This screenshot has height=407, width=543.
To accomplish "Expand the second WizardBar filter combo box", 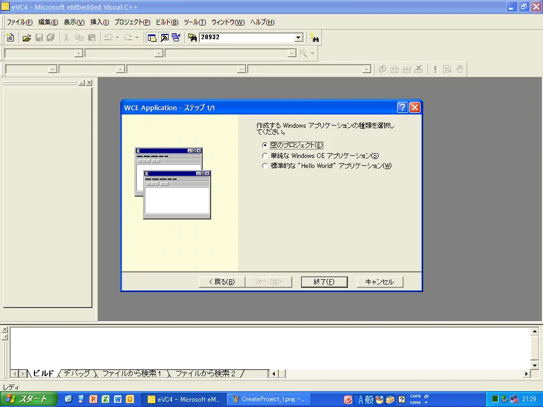I will pos(159,54).
